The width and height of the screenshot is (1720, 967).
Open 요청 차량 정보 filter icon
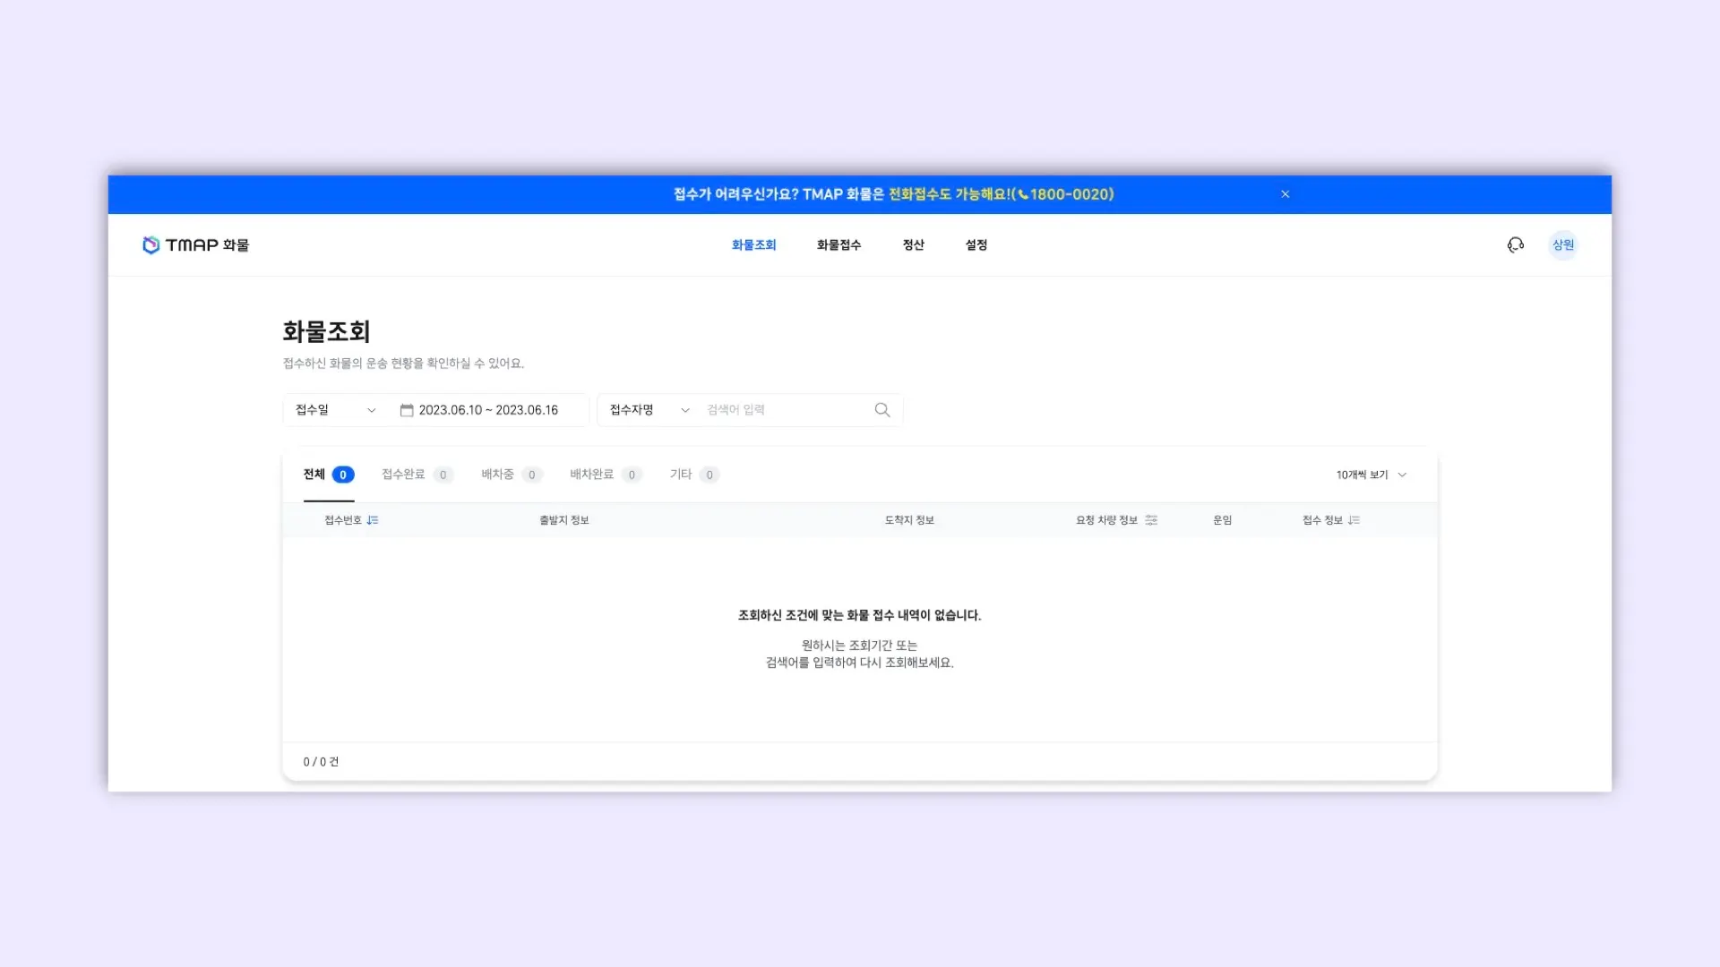[x=1151, y=520]
